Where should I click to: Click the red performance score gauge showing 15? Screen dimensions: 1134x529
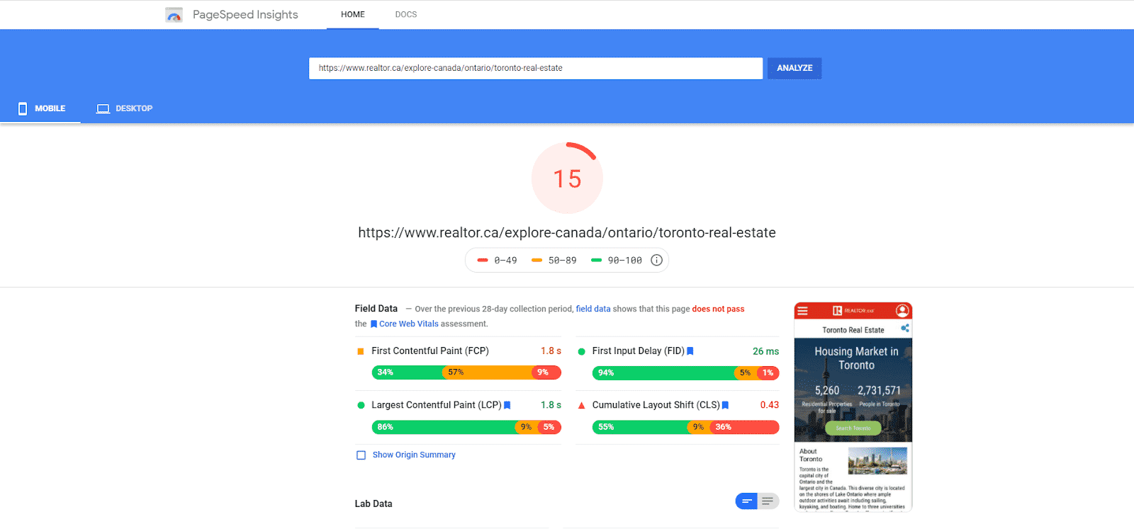(x=567, y=178)
